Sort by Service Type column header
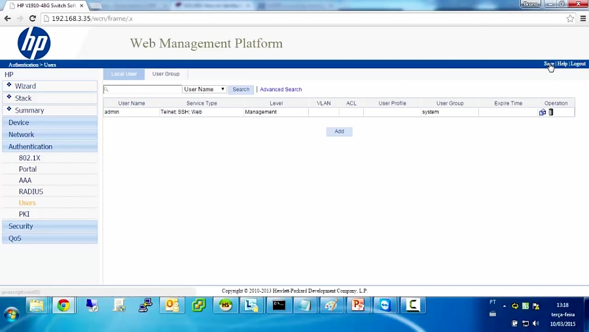This screenshot has height=332, width=589. pos(202,103)
